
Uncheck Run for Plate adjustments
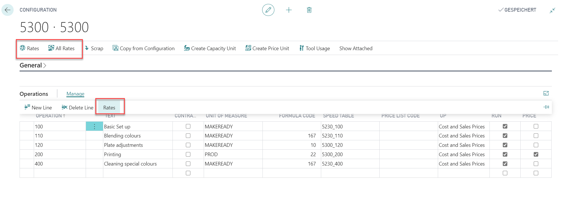point(505,145)
